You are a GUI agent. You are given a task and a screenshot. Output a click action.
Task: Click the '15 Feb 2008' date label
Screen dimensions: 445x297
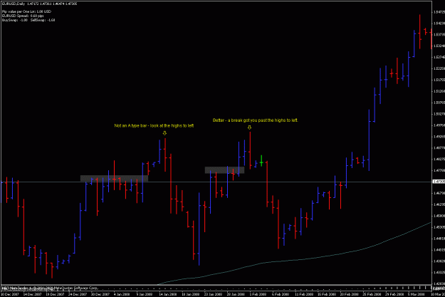pyautogui.click(x=326, y=294)
